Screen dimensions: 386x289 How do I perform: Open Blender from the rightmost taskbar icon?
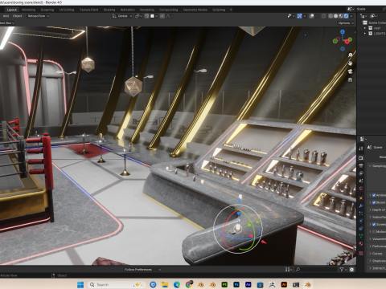[308, 284]
